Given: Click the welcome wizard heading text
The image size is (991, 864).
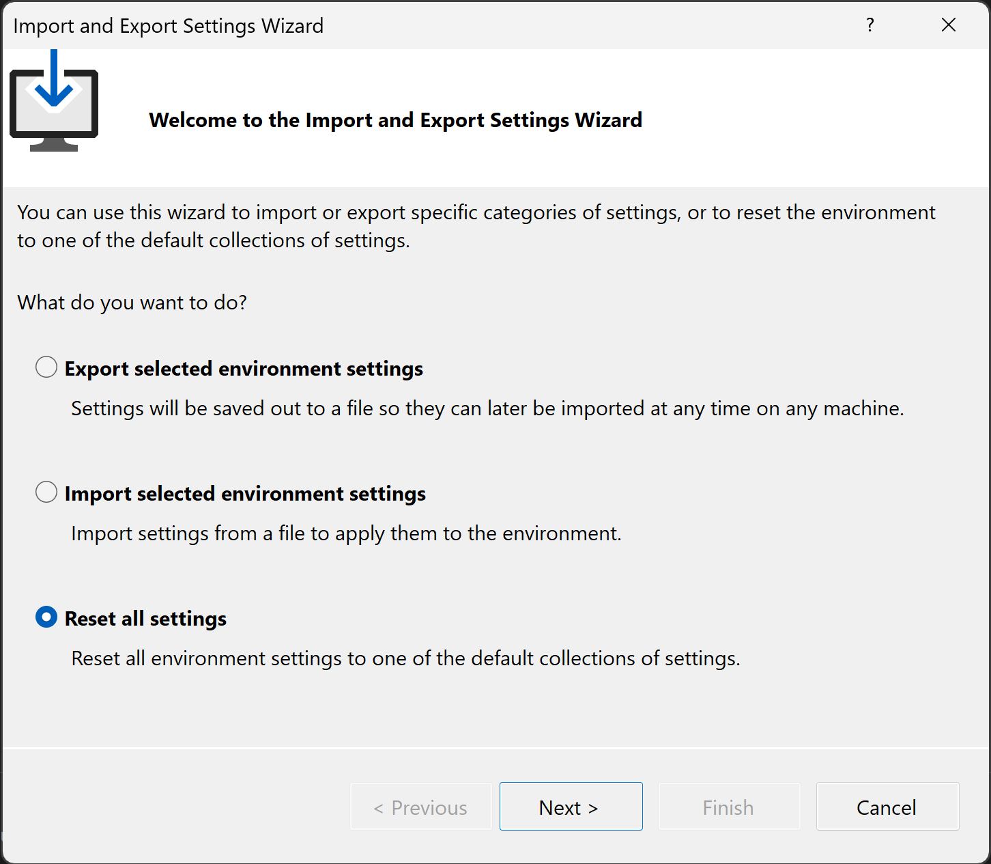Looking at the screenshot, I should point(395,120).
